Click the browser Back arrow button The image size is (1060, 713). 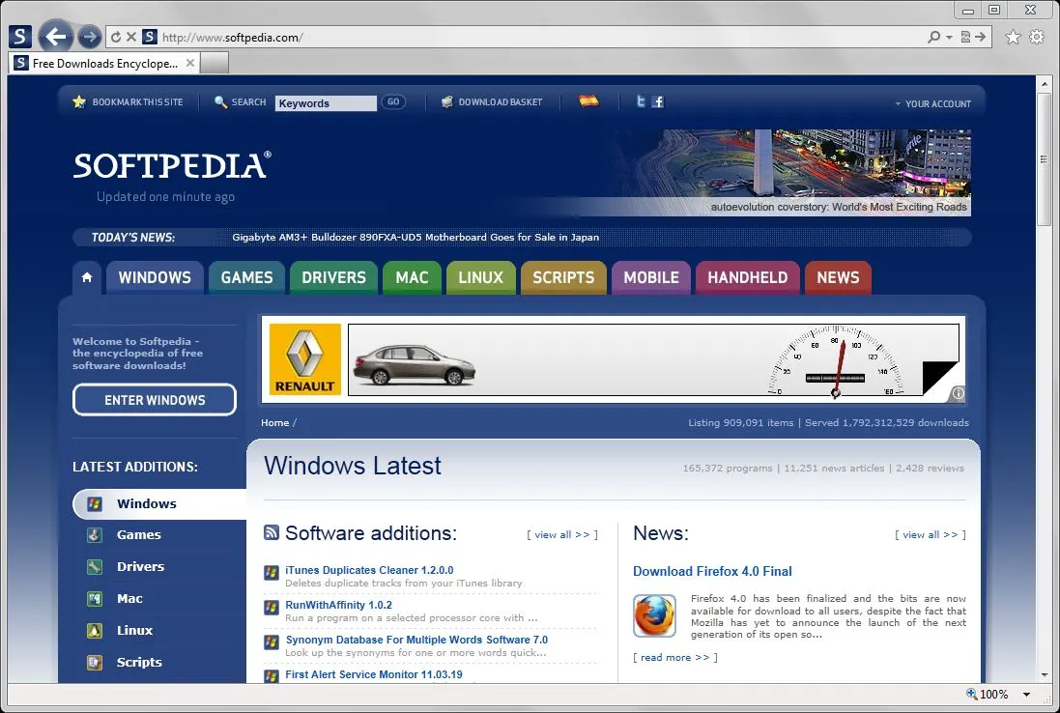pyautogui.click(x=56, y=37)
